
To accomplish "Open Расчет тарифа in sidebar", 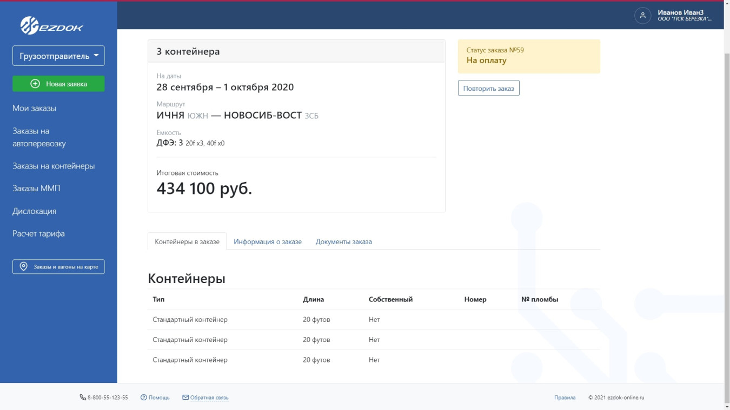I will coord(38,233).
